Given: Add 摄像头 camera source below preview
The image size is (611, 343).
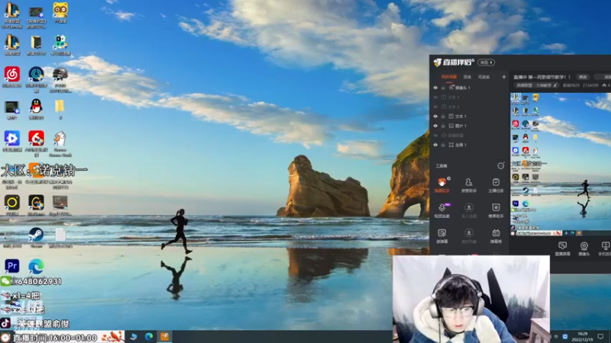Looking at the screenshot, I should point(584,248).
